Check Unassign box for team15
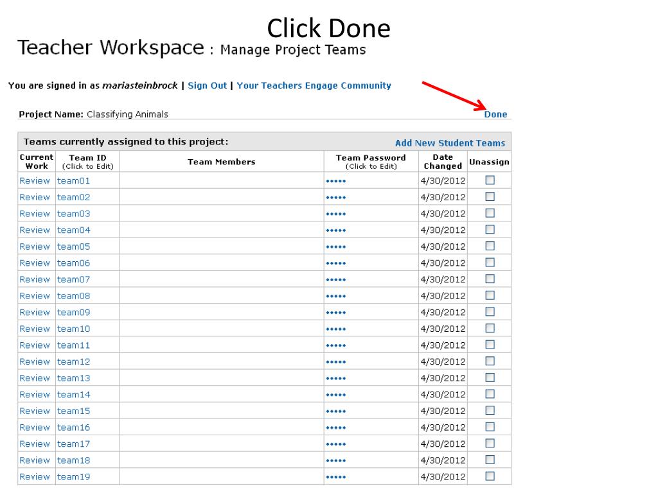The image size is (658, 493). coord(490,410)
